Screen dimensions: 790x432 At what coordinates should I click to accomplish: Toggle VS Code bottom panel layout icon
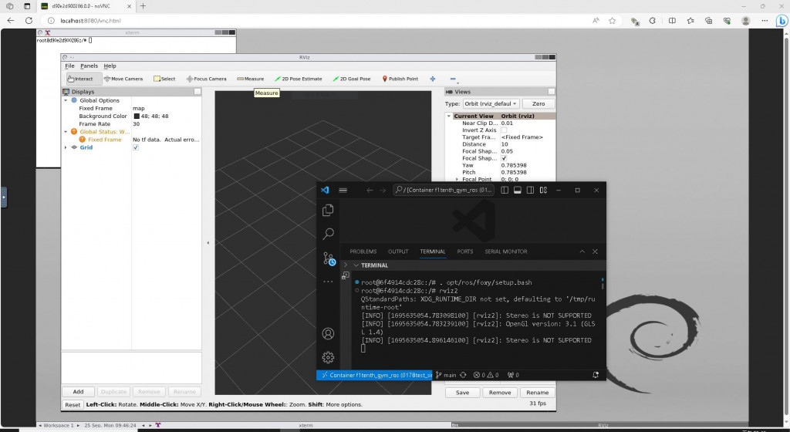518,191
